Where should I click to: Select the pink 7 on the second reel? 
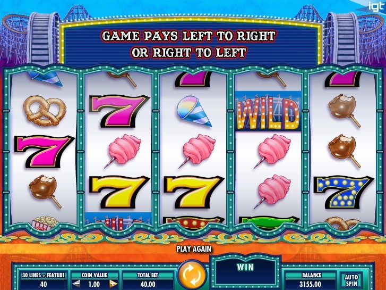click(119, 112)
